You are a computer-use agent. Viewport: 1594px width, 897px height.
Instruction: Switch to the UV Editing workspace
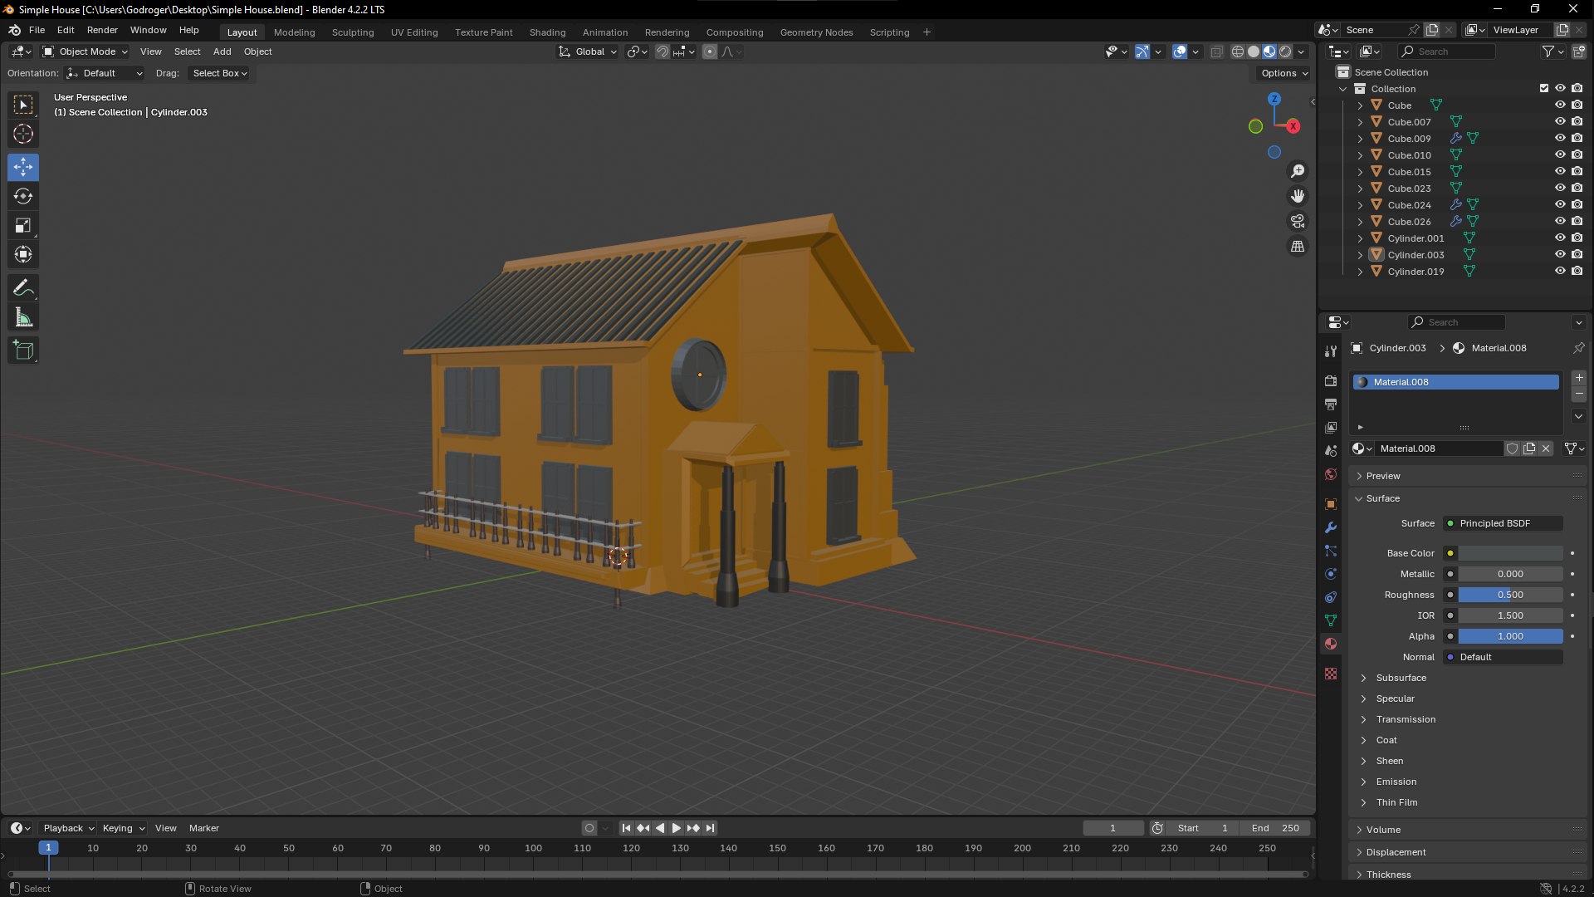(414, 32)
